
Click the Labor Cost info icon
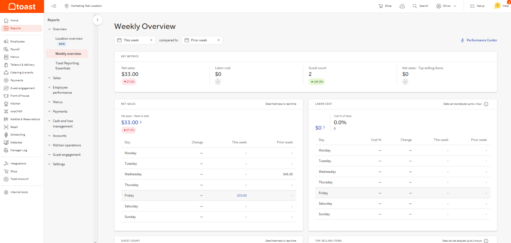(x=486, y=104)
